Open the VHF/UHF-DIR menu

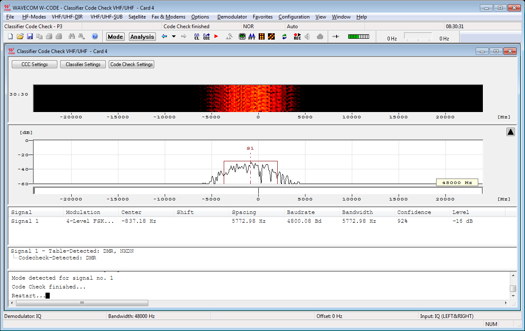[67, 17]
